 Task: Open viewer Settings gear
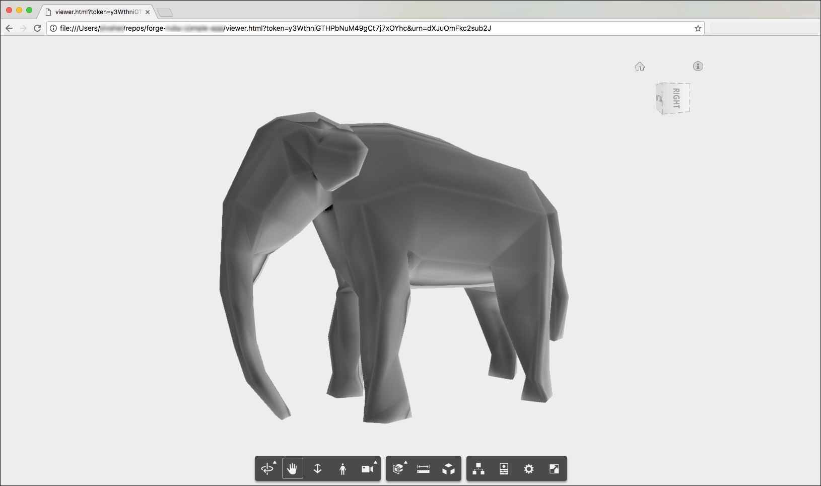point(528,469)
